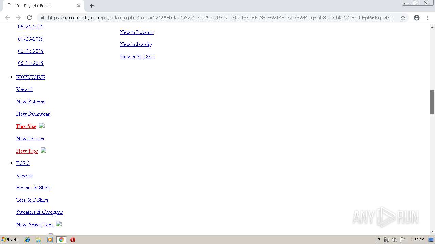
Task: Open the volume tray icon
Action: point(395,240)
